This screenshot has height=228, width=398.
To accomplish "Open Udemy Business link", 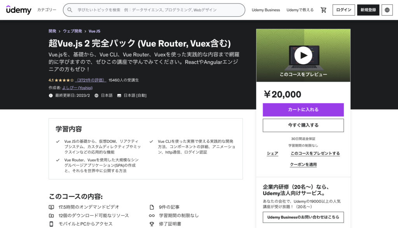I will point(266,10).
